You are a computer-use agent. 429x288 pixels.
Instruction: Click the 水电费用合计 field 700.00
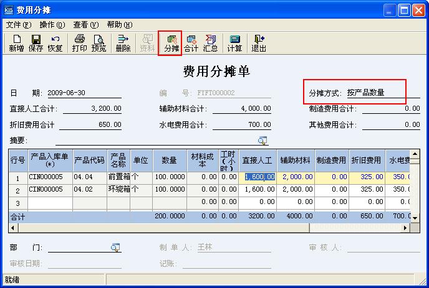click(x=242, y=125)
